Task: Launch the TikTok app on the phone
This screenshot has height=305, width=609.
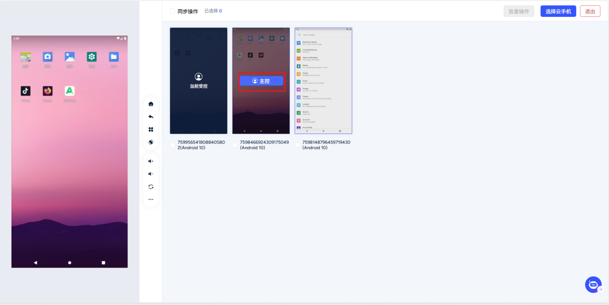Action: pos(25,91)
